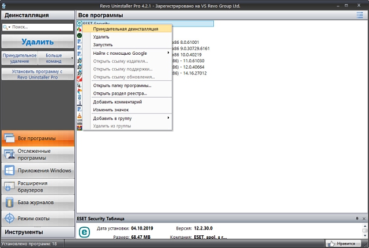Screen dimensions: 369x248
Task: Close the ESET Security details panel
Action: [364, 219]
